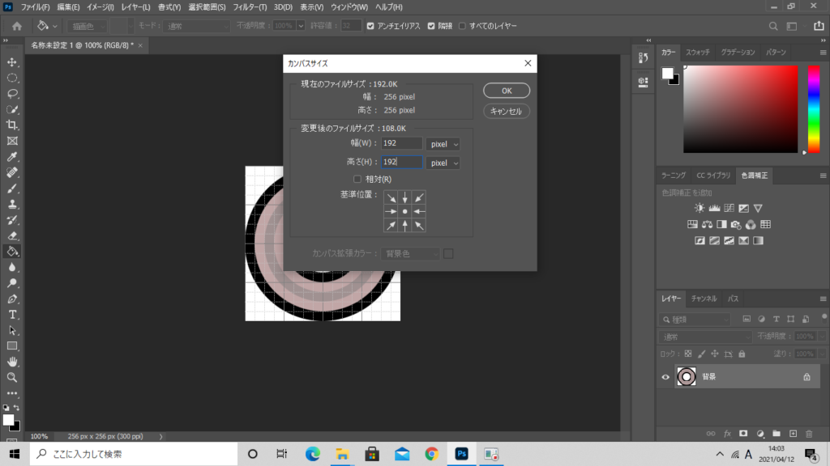The image size is (830, 466).
Task: Check the 相対(R) checkbox
Action: [x=357, y=179]
